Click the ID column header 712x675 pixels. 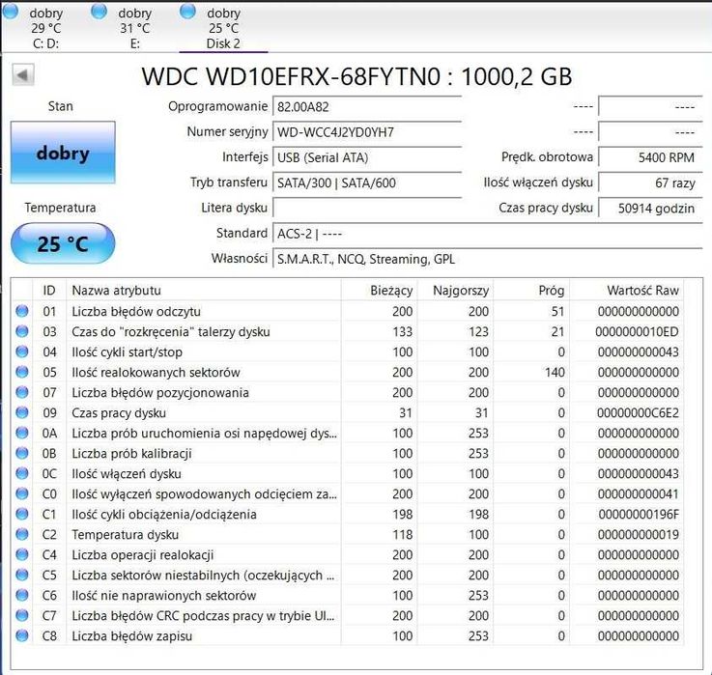click(x=49, y=291)
